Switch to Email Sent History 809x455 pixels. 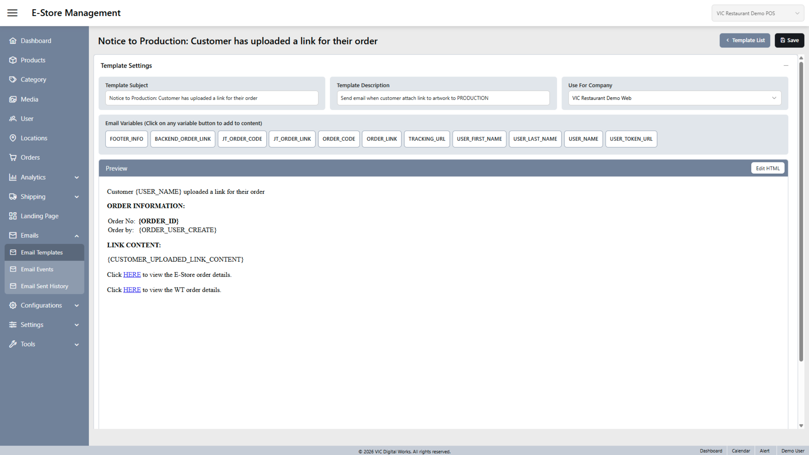44,286
